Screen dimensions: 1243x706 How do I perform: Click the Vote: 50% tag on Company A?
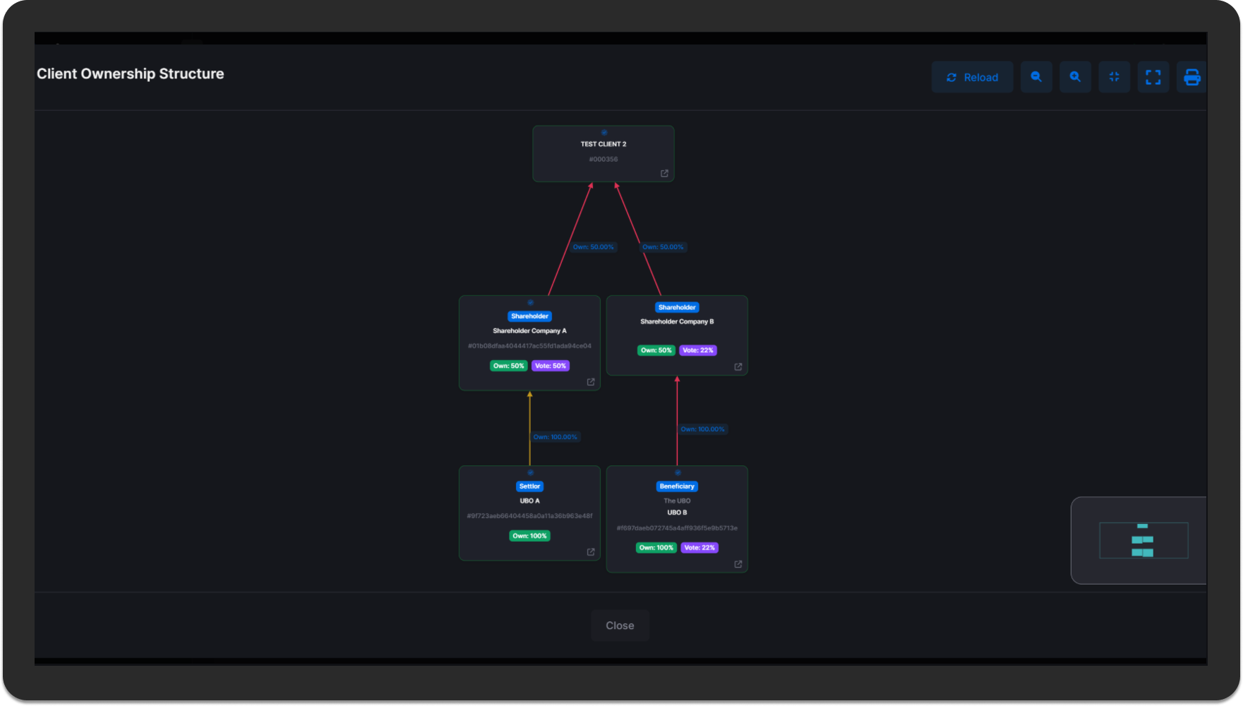(x=550, y=366)
